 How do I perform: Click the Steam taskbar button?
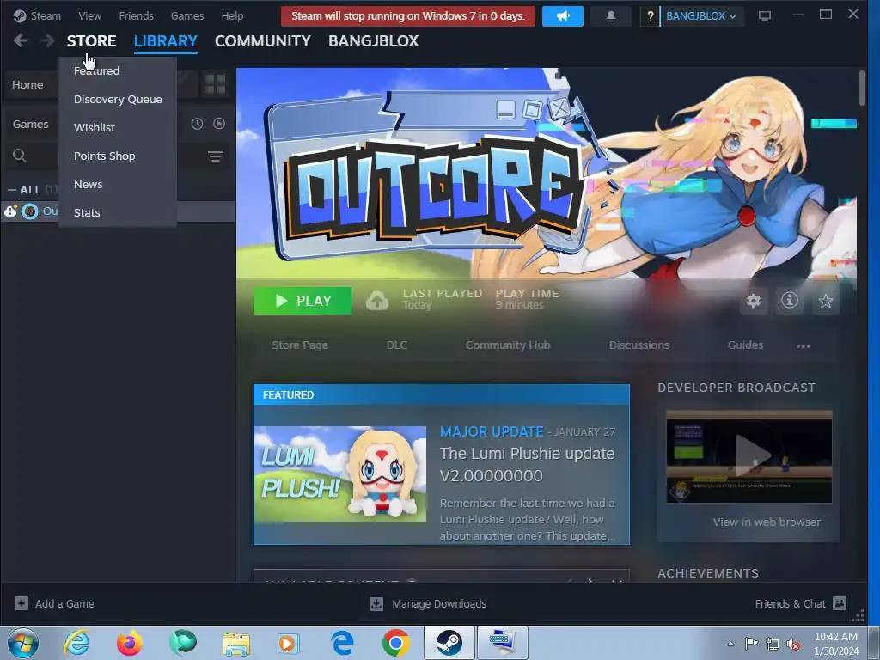(449, 643)
